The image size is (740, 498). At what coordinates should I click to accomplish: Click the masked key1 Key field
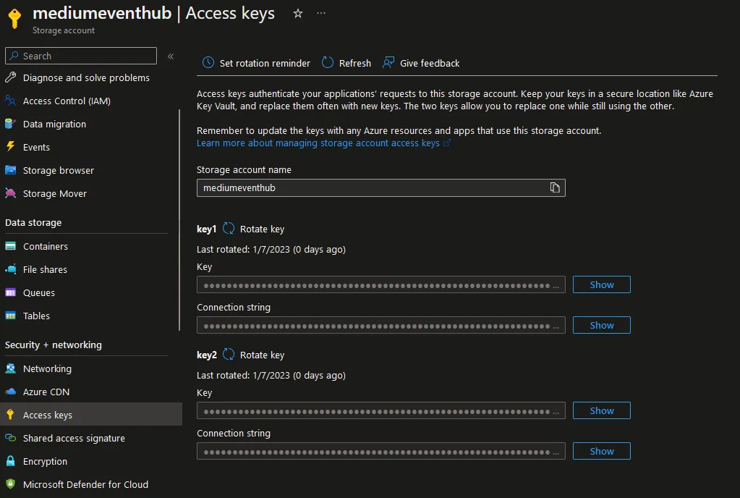pyautogui.click(x=381, y=284)
